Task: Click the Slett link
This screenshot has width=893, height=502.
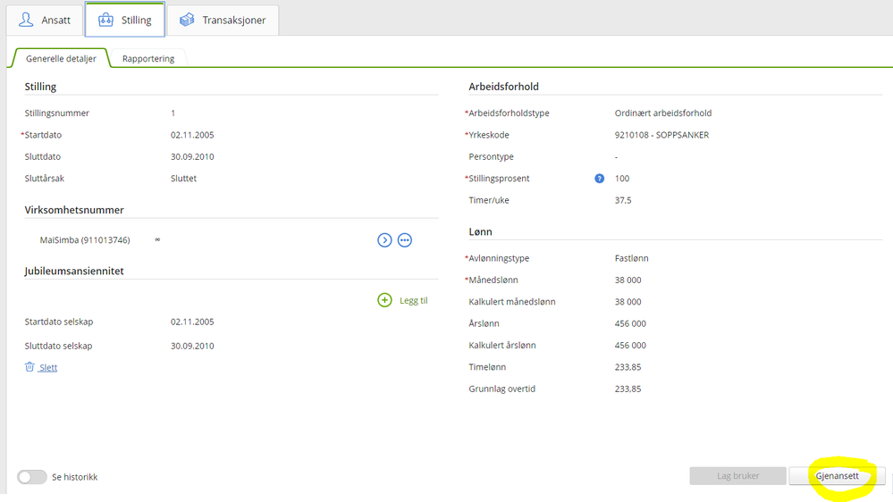Action: [x=48, y=367]
